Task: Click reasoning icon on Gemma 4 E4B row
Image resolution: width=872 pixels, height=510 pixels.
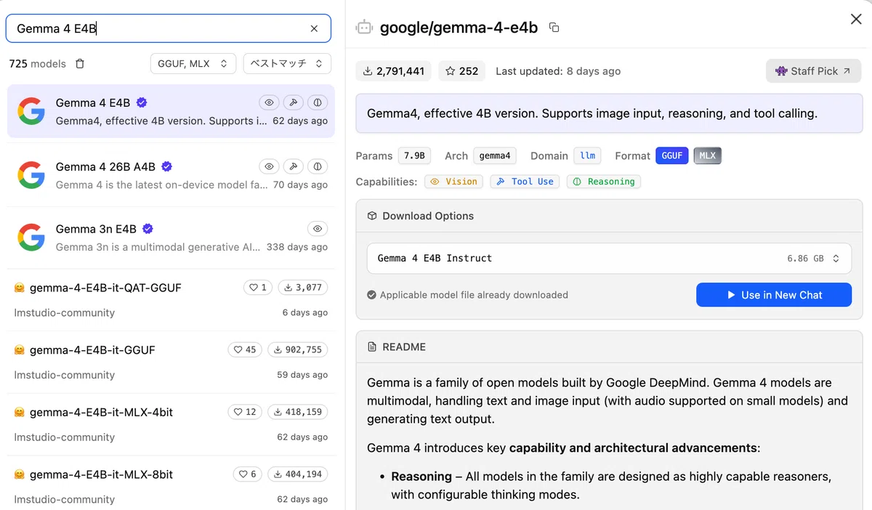Action: [318, 102]
